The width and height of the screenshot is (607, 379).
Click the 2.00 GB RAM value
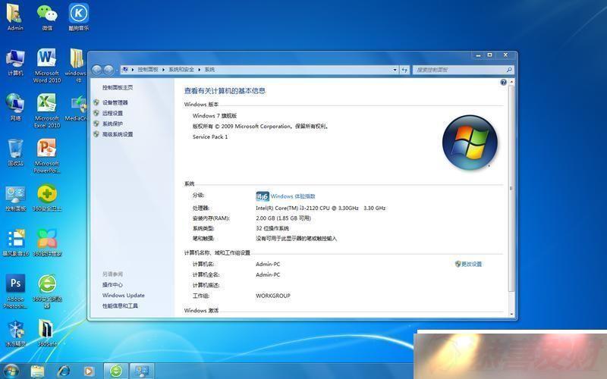(x=283, y=218)
